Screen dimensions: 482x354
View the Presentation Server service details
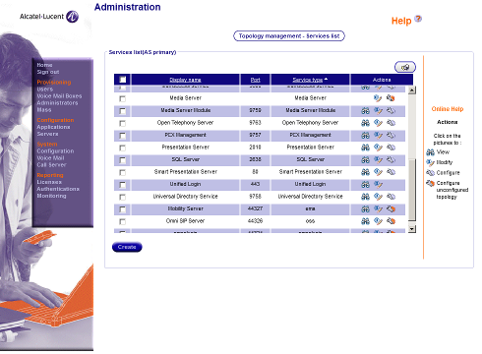point(365,147)
